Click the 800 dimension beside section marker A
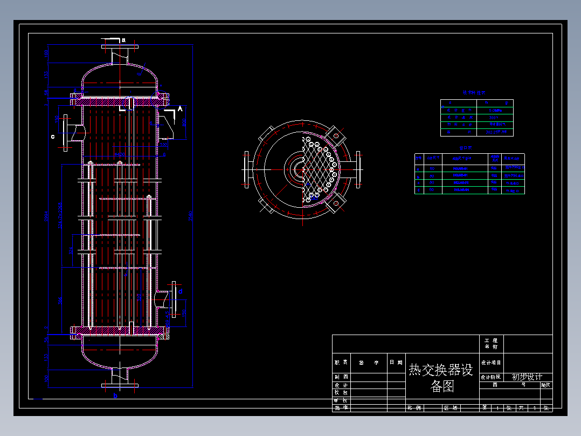The image size is (581, 436). click(184, 122)
